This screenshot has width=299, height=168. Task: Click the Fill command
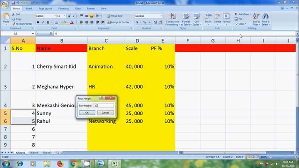[239, 19]
